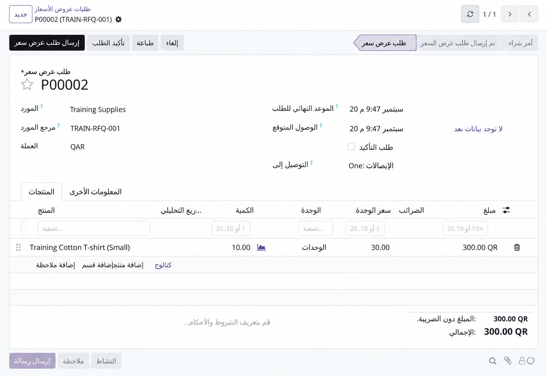Show help for مرجع المورد field
Viewport: 547px width, 376px height.
[59, 126]
